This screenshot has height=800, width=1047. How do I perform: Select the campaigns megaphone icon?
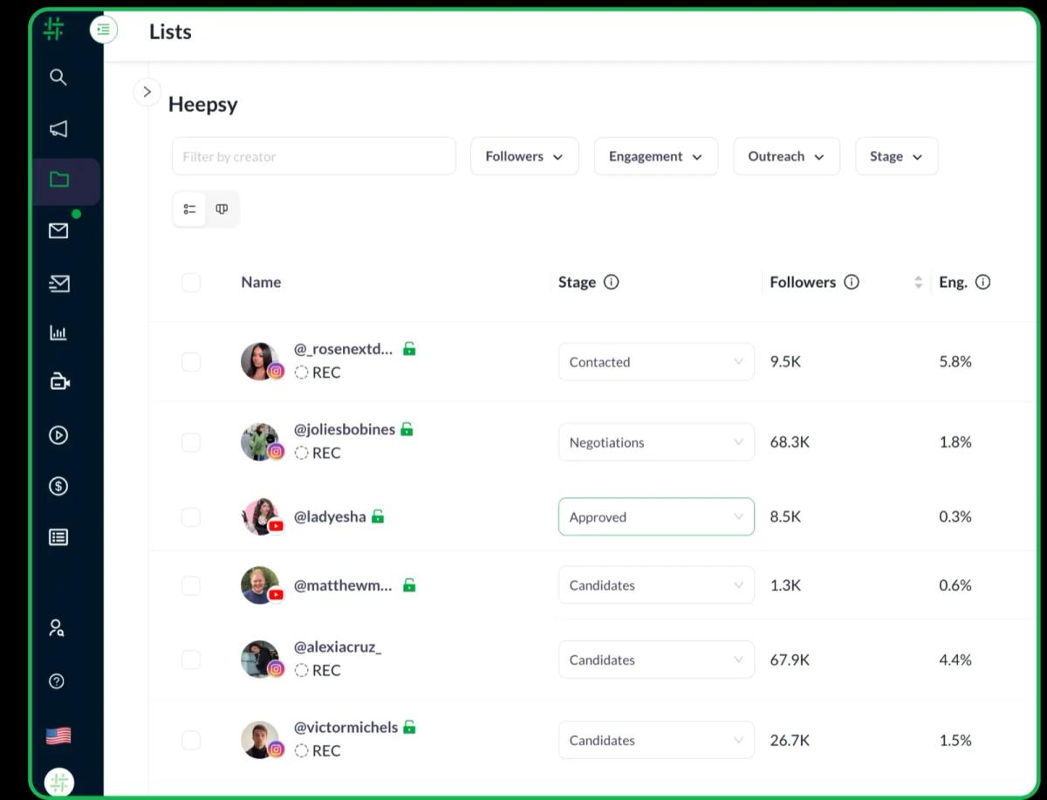pos(58,129)
